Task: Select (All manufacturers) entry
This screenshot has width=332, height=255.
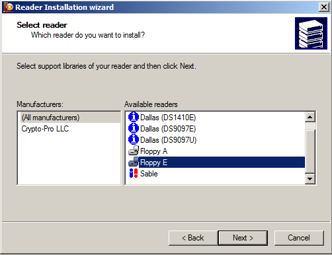Action: click(x=50, y=118)
